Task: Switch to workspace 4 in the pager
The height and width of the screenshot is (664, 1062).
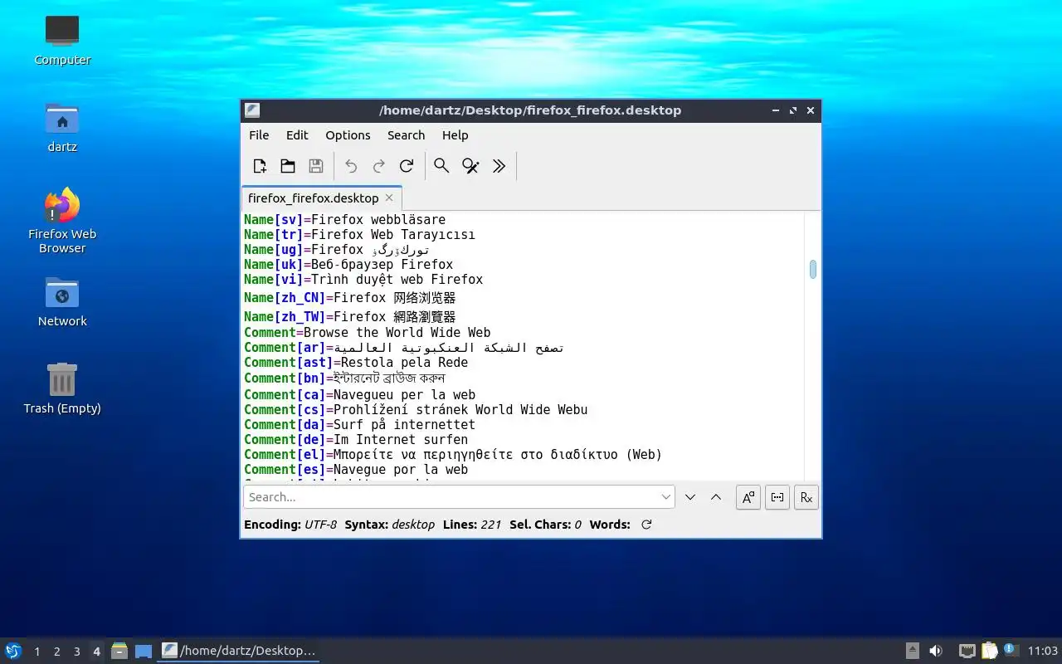Action: 96,652
